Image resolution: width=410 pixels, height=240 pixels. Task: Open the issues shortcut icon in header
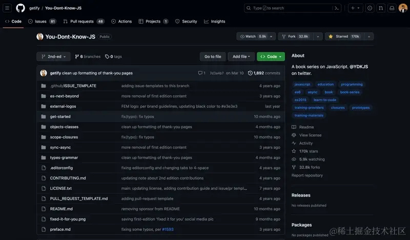[370, 8]
